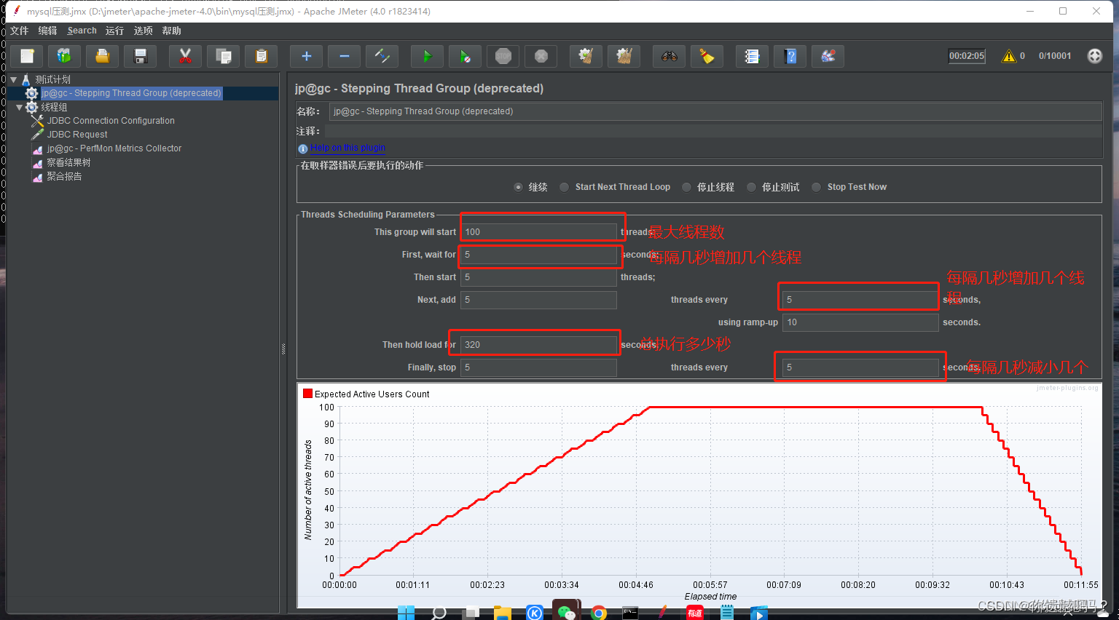Viewport: 1119px width, 620px height.
Task: Collapse all nodes with minus icon
Action: click(x=344, y=56)
